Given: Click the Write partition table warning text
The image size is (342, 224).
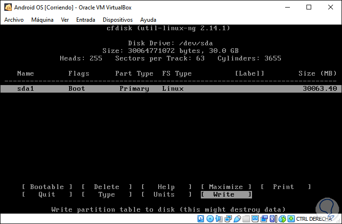Looking at the screenshot, I should coord(168,209).
